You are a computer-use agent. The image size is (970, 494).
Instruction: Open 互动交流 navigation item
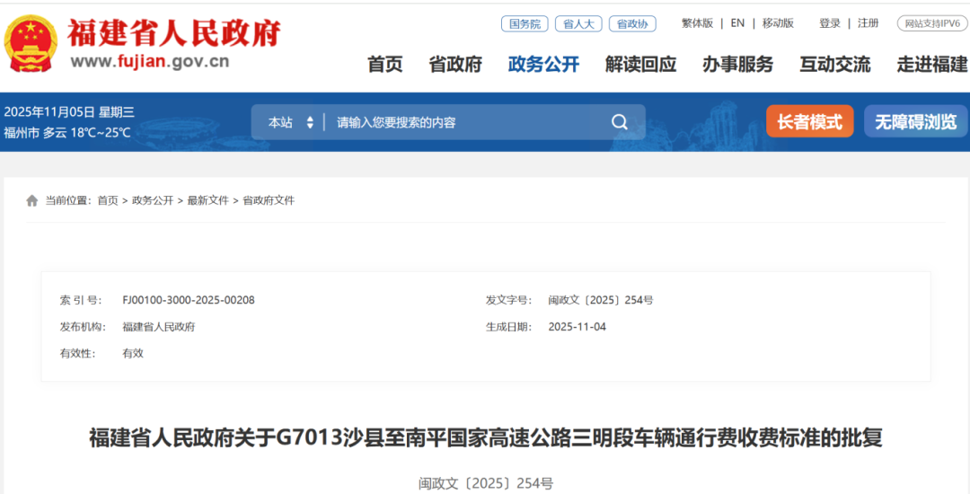click(x=834, y=65)
